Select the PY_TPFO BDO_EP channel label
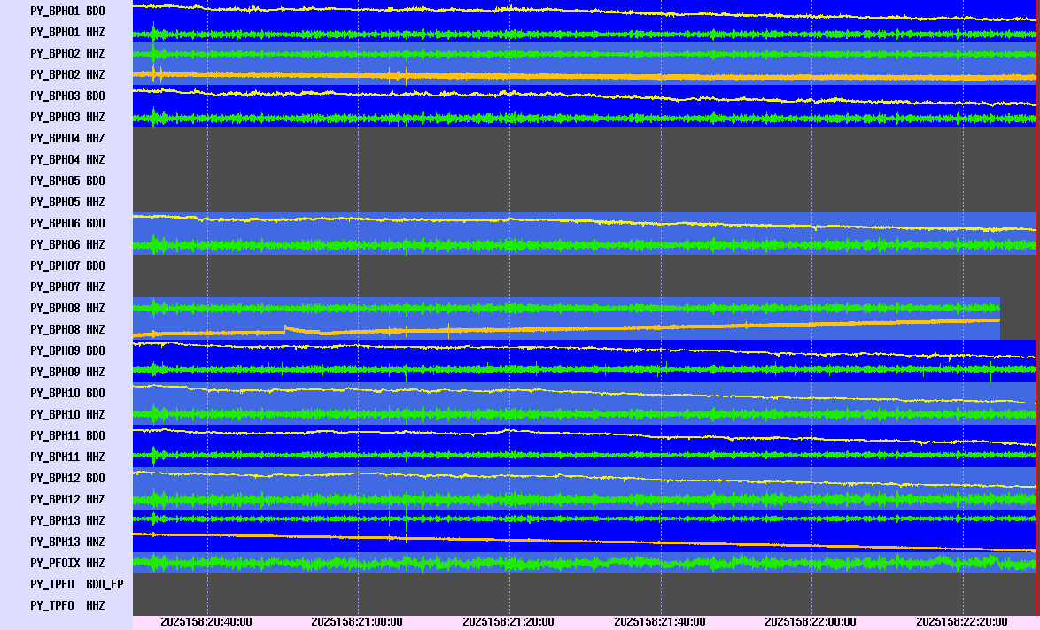The height and width of the screenshot is (630, 1040). (x=76, y=584)
